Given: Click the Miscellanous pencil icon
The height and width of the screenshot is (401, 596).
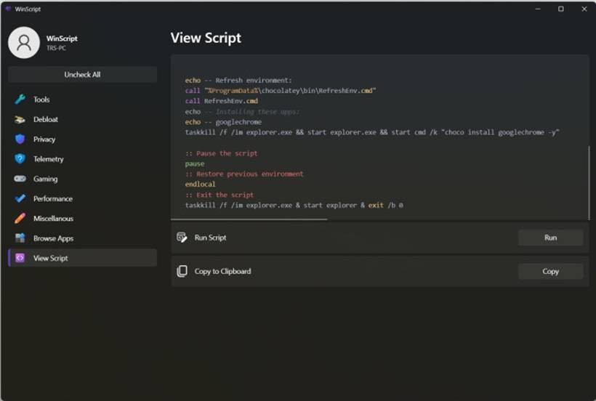Looking at the screenshot, I should [x=20, y=219].
